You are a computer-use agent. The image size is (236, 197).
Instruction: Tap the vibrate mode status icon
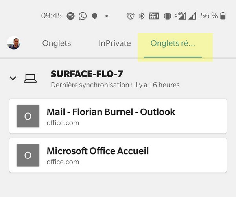point(167,16)
